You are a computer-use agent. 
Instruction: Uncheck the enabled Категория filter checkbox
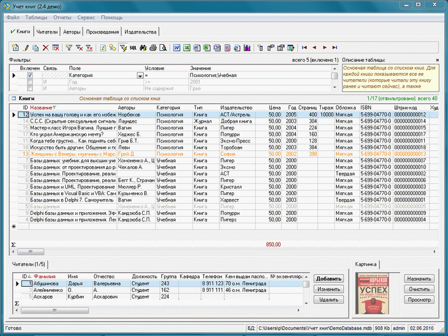click(30, 75)
